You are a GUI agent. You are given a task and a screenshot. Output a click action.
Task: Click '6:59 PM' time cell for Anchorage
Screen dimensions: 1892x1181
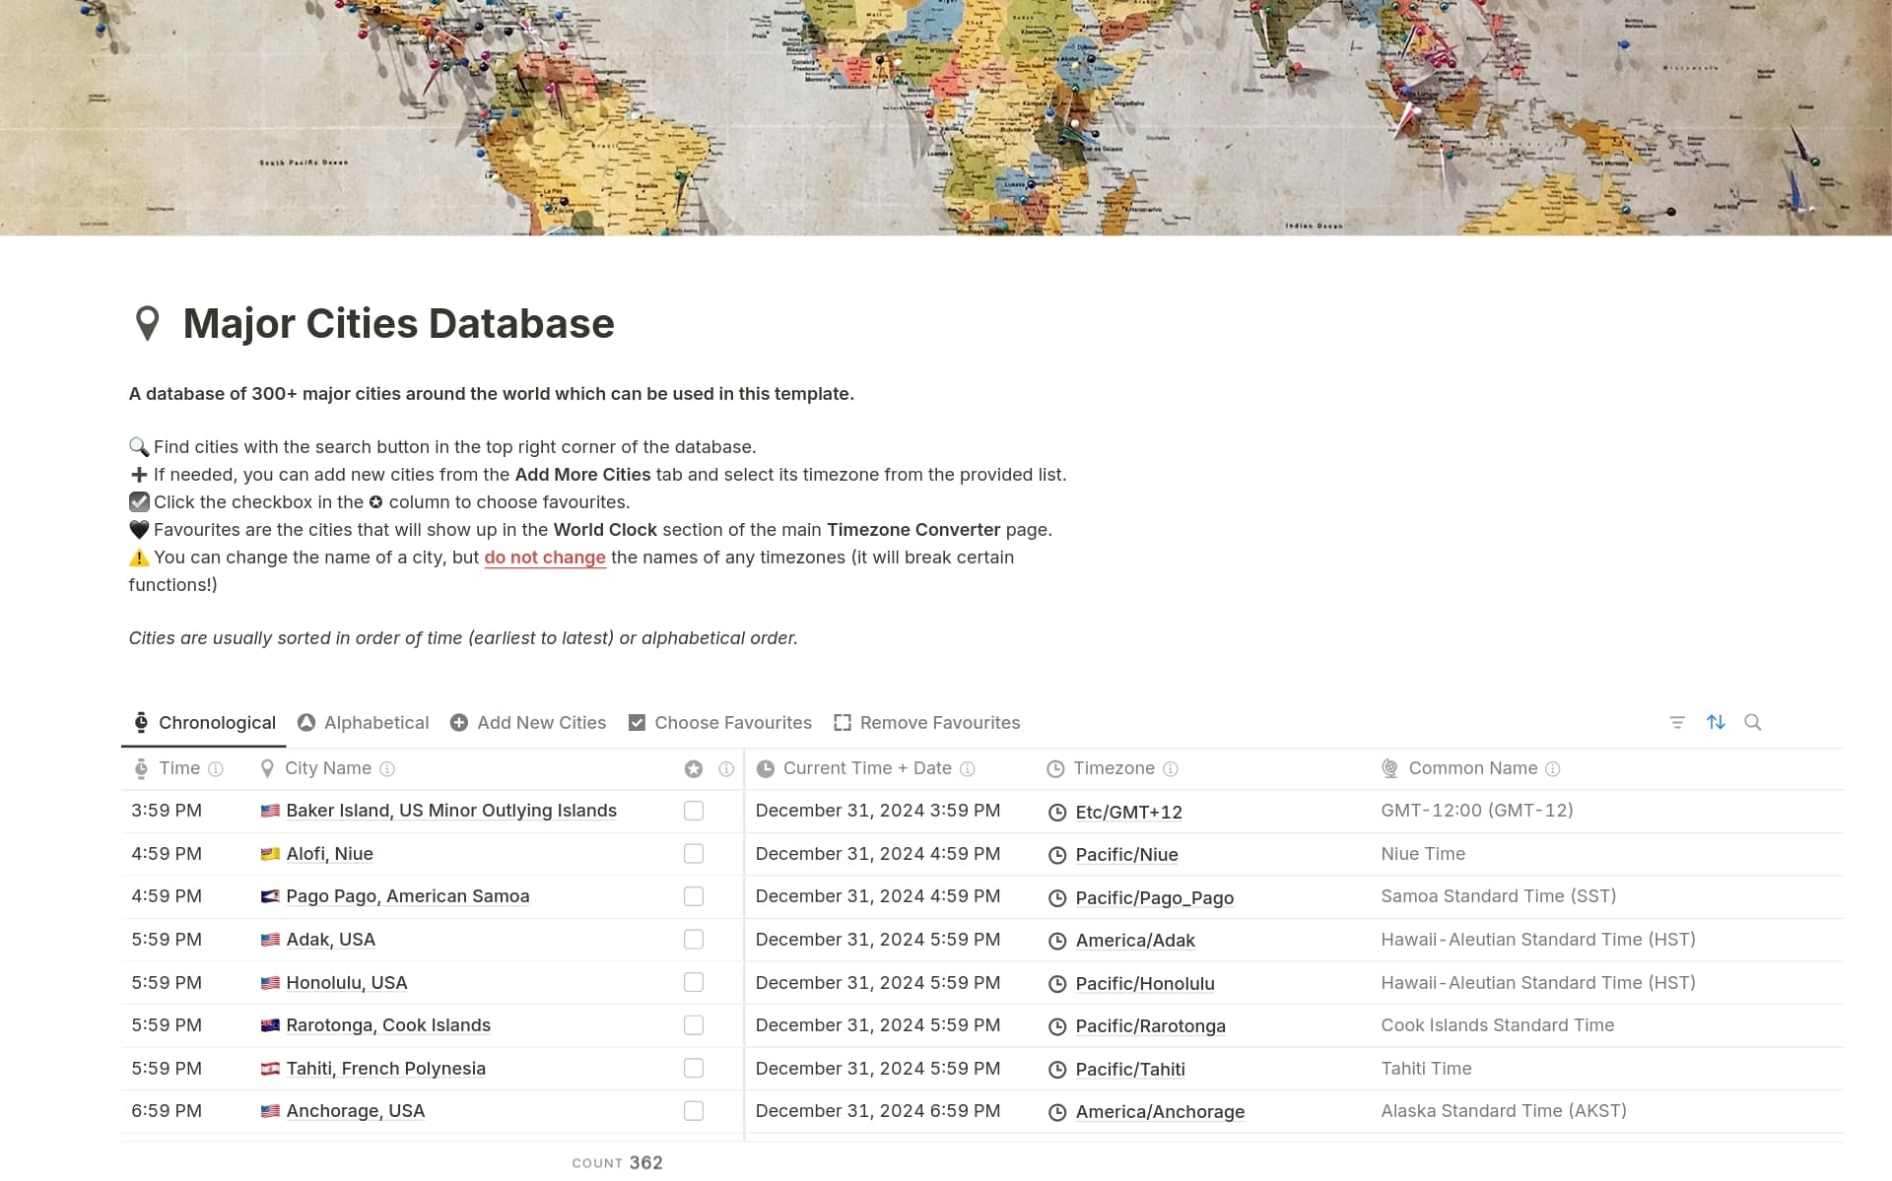167,1111
